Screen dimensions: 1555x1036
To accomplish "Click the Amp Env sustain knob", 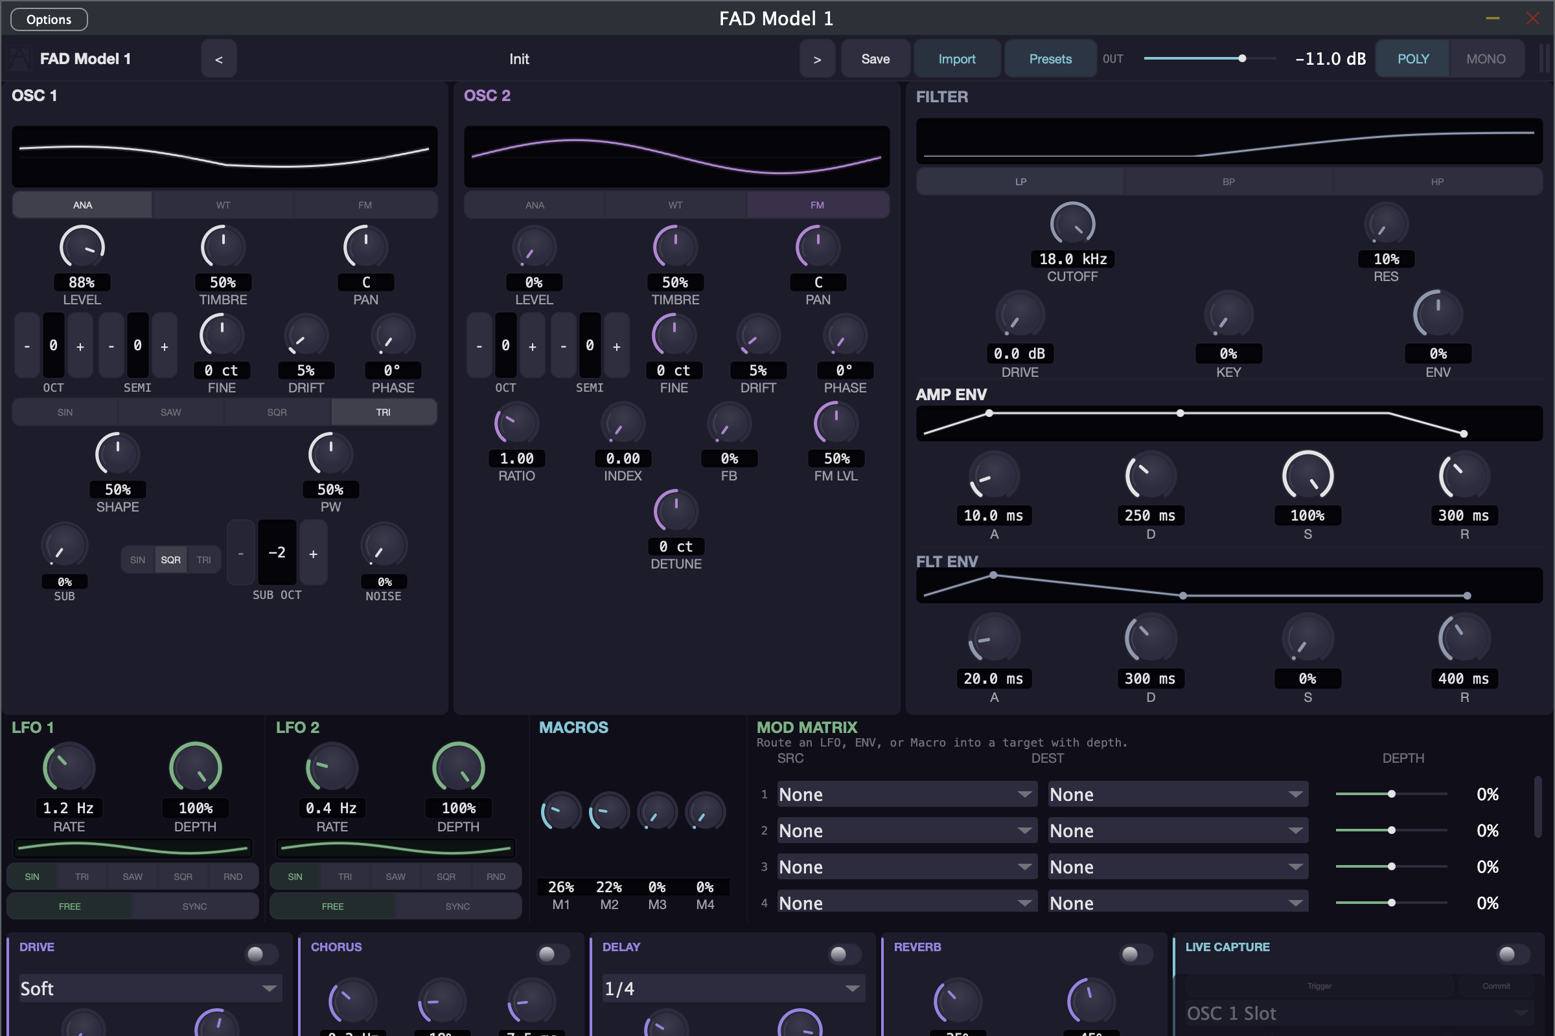I will (1307, 476).
